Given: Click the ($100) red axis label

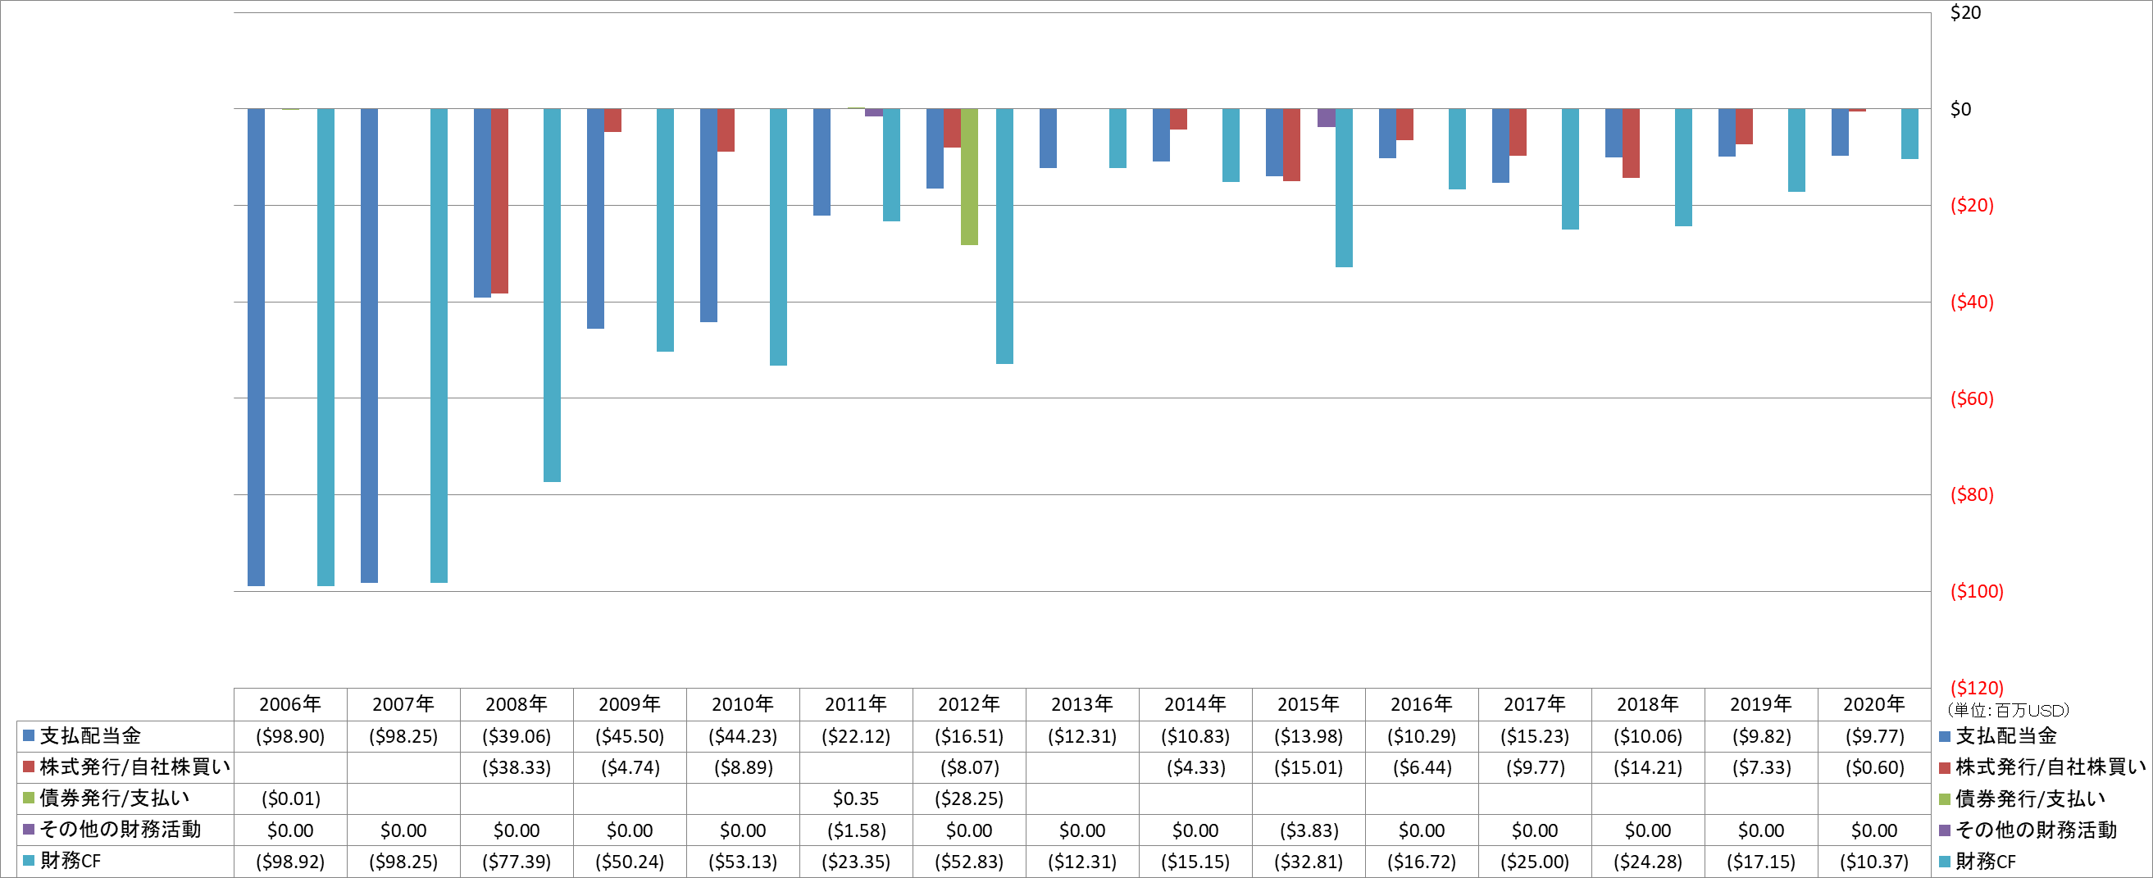Looking at the screenshot, I should point(1977,591).
